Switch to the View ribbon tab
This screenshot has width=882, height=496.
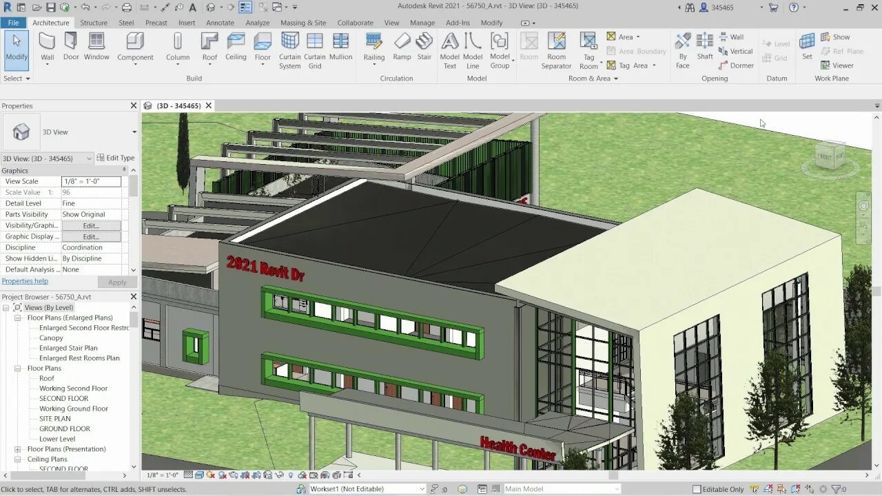click(391, 23)
